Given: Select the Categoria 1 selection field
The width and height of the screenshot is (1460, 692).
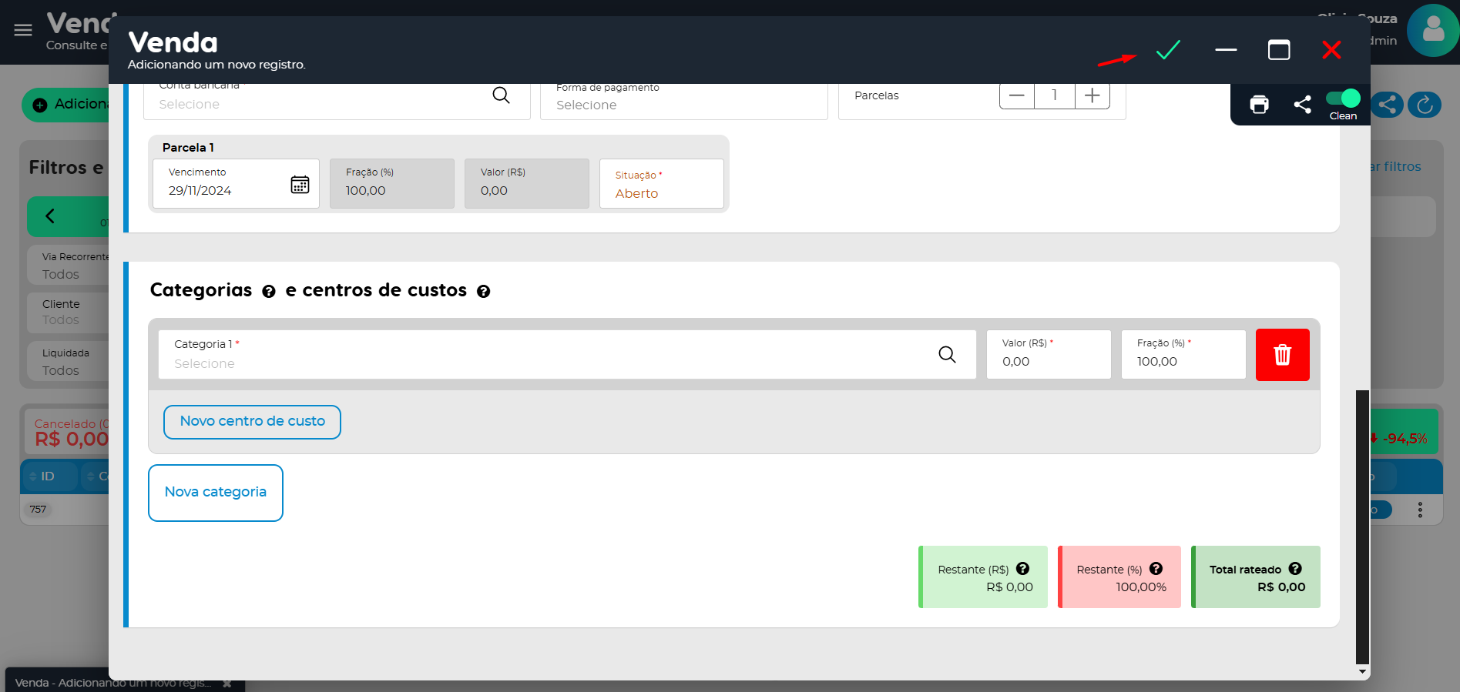Looking at the screenshot, I should point(547,355).
